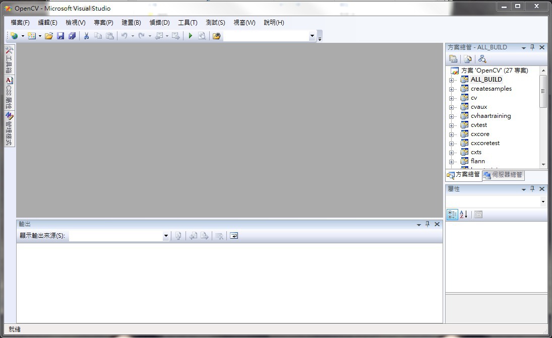Open the 檢視(V) menu
Screen dimensions: 552x338
(x=75, y=23)
